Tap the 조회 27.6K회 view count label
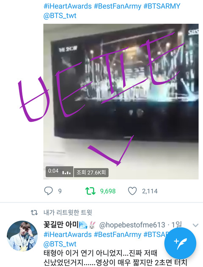Screen dimensions: 203x267 tap(91, 172)
